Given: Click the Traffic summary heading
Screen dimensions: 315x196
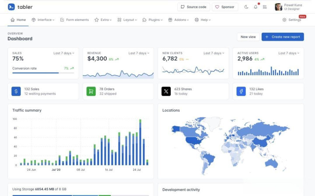Looking at the screenshot, I should [27, 110].
